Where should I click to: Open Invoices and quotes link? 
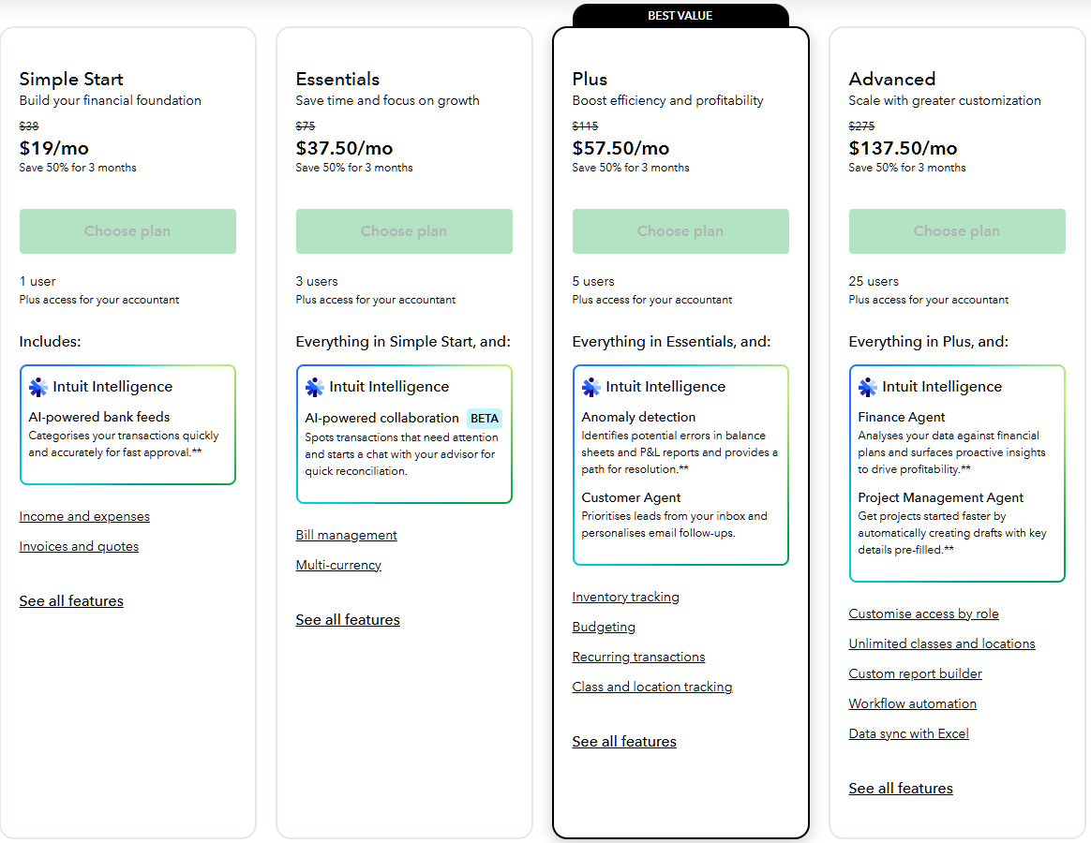(x=79, y=546)
